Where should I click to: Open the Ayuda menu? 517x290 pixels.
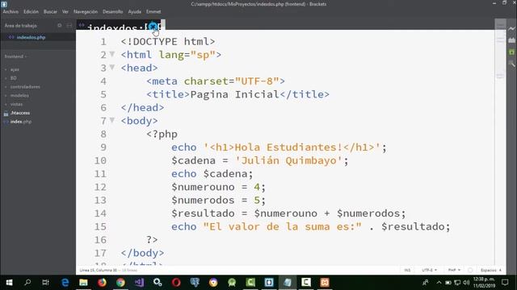[135, 11]
